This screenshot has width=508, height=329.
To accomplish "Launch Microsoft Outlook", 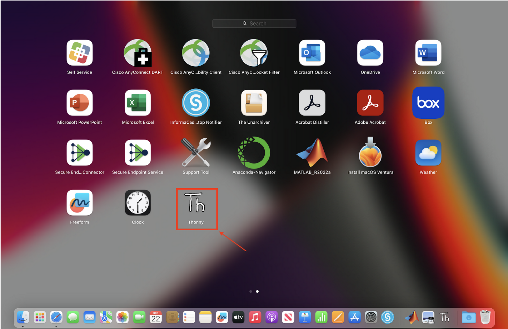I will [312, 53].
